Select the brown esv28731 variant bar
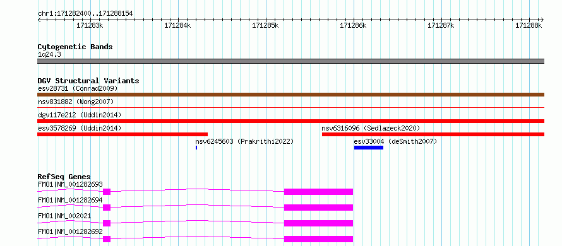The height and width of the screenshot is (246, 562). pos(290,95)
